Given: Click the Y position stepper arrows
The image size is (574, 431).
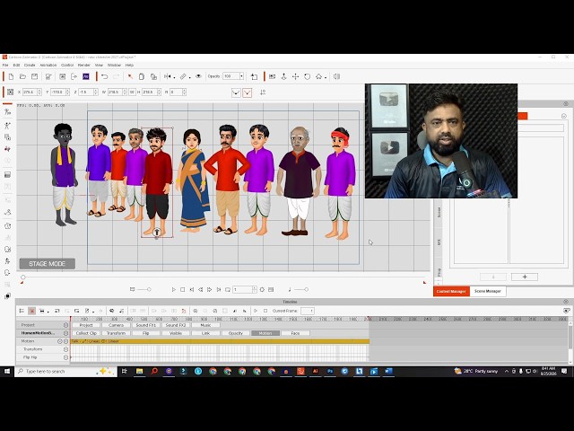Looking at the screenshot, I should coord(68,92).
